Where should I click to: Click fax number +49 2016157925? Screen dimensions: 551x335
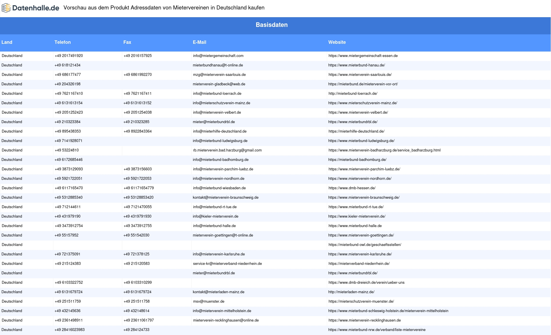tap(138, 56)
